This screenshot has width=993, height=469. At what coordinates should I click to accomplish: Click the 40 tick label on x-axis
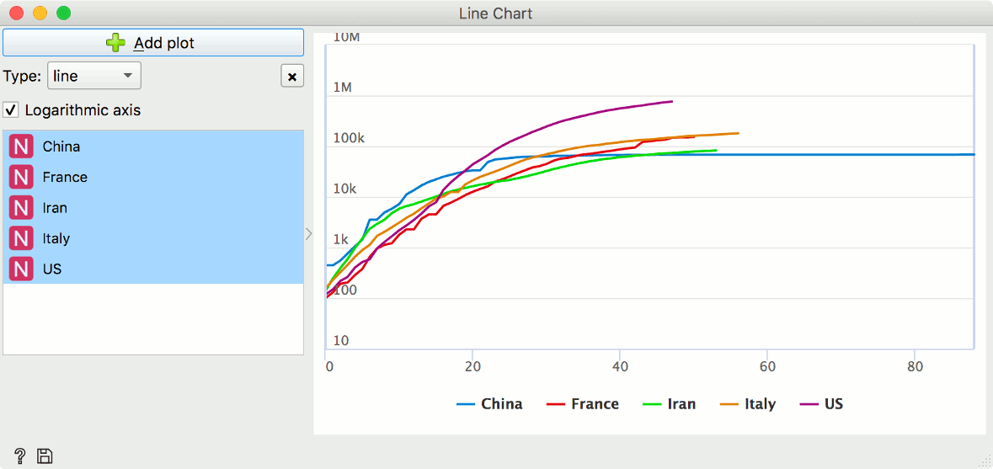coord(620,366)
